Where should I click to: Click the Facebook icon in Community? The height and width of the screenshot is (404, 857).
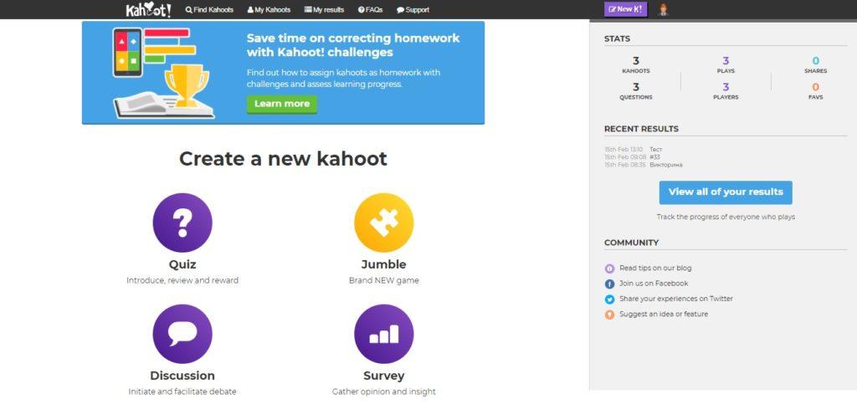609,284
